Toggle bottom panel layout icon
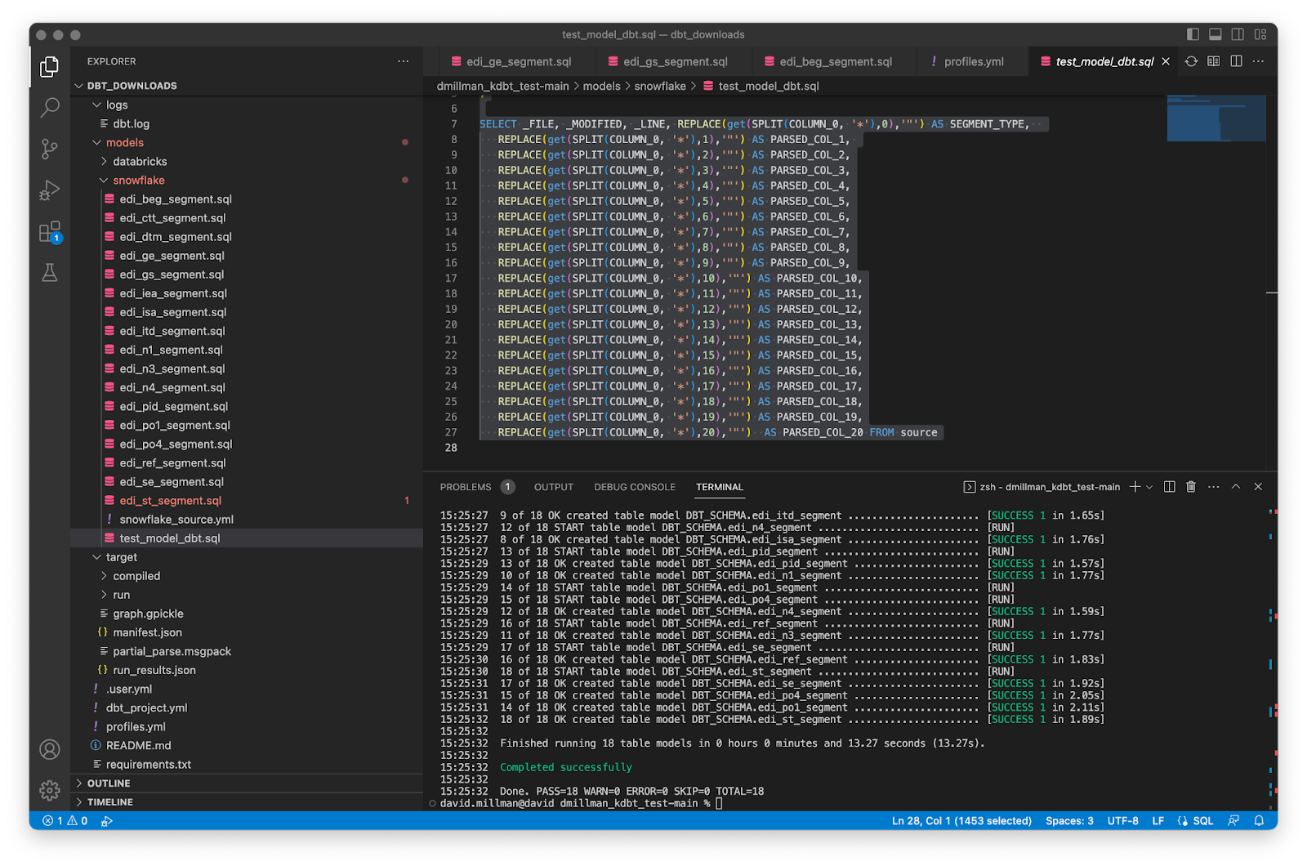1307x866 pixels. click(x=1216, y=34)
